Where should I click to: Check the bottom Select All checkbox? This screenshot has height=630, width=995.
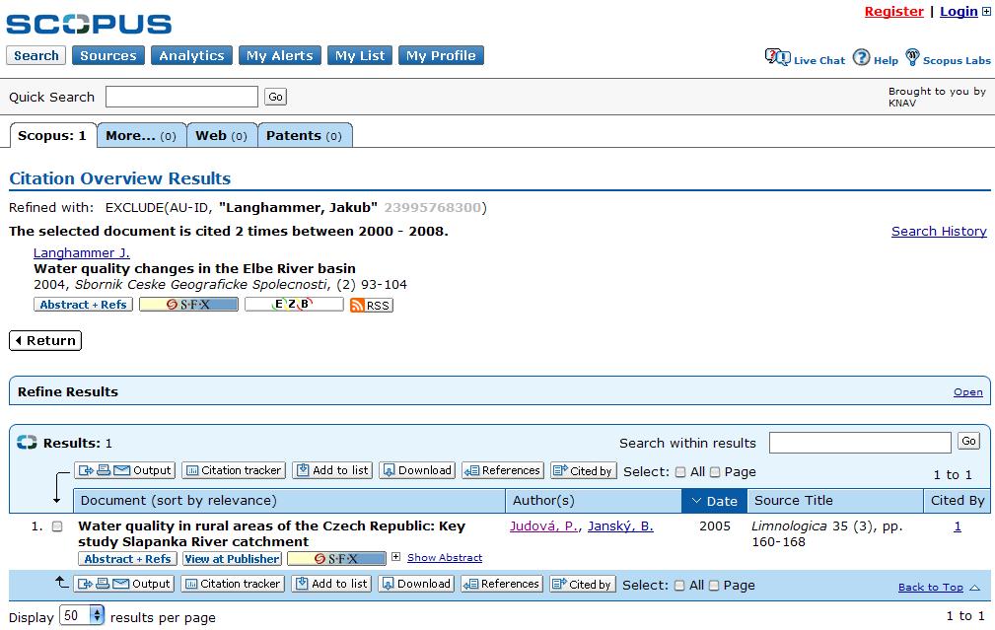point(679,586)
